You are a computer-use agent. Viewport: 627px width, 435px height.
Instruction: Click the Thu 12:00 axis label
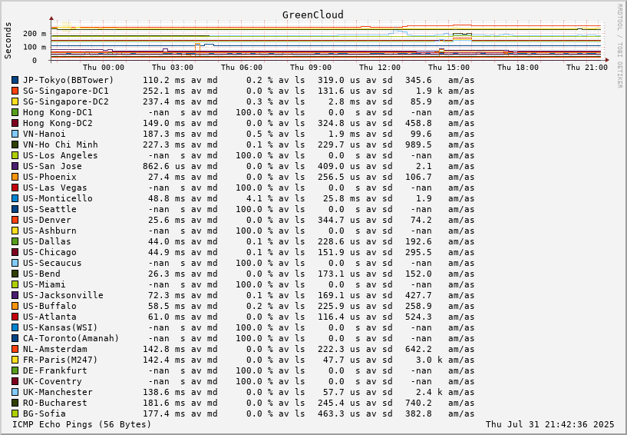click(x=380, y=68)
